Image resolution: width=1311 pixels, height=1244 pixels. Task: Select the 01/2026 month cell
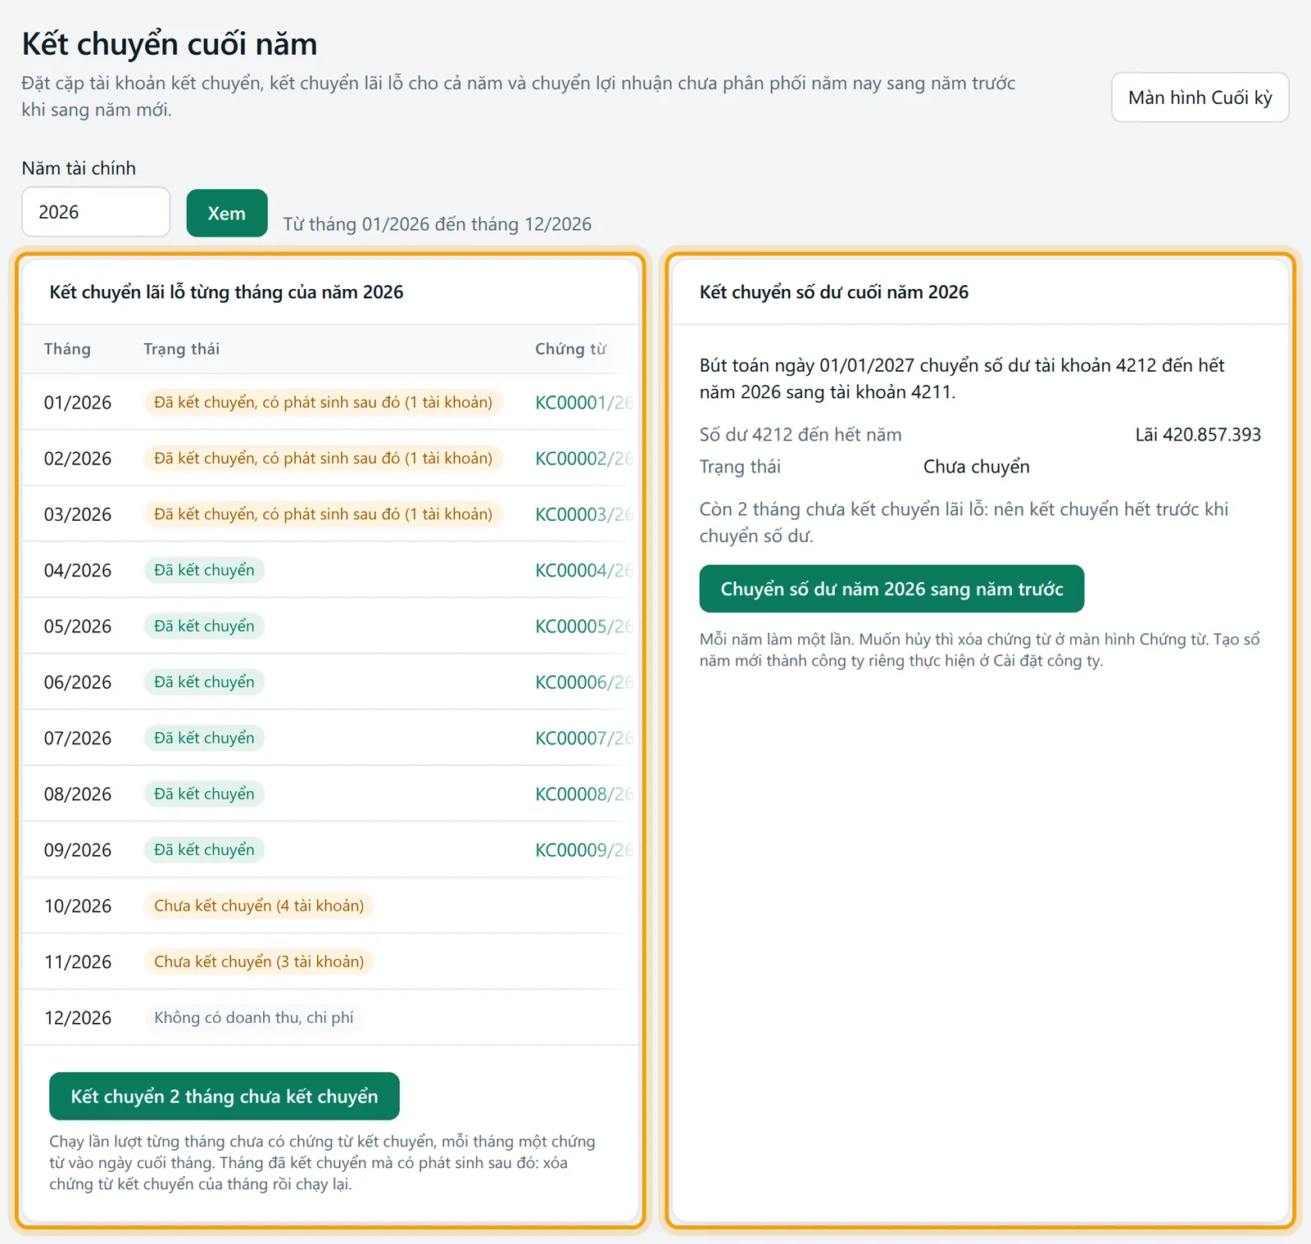point(78,403)
